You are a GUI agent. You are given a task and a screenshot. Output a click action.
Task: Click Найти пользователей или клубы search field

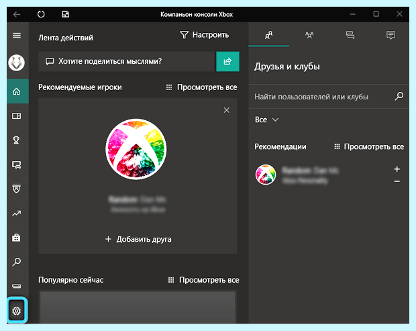point(321,97)
